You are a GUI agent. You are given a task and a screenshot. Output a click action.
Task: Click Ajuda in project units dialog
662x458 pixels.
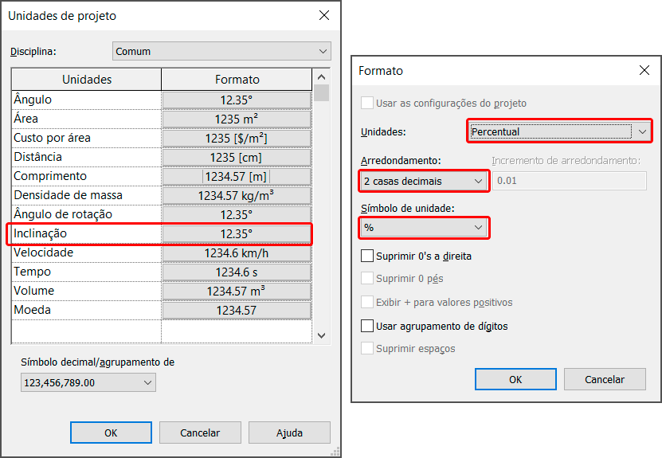click(x=289, y=433)
